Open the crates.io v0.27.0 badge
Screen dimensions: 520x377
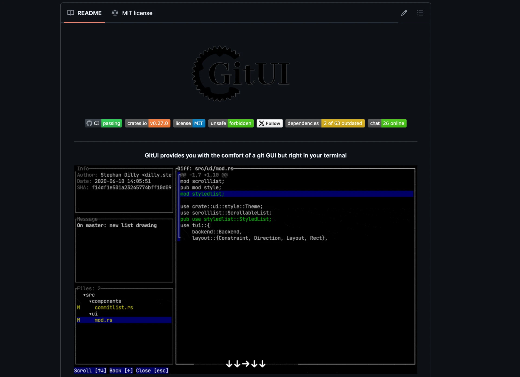[x=148, y=123]
